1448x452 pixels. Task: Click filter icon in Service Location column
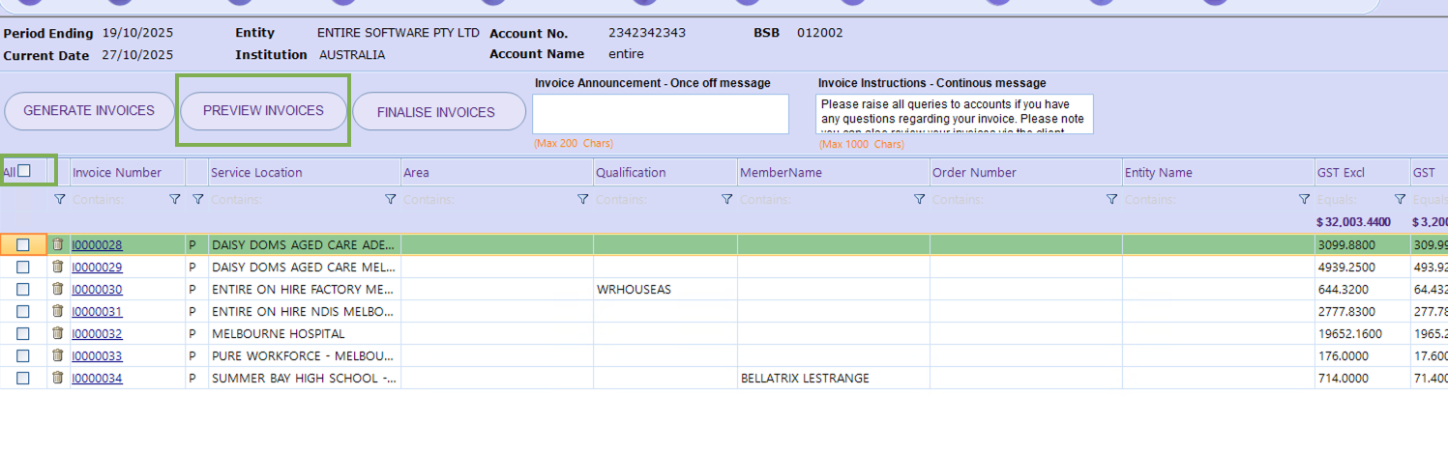[x=391, y=199]
